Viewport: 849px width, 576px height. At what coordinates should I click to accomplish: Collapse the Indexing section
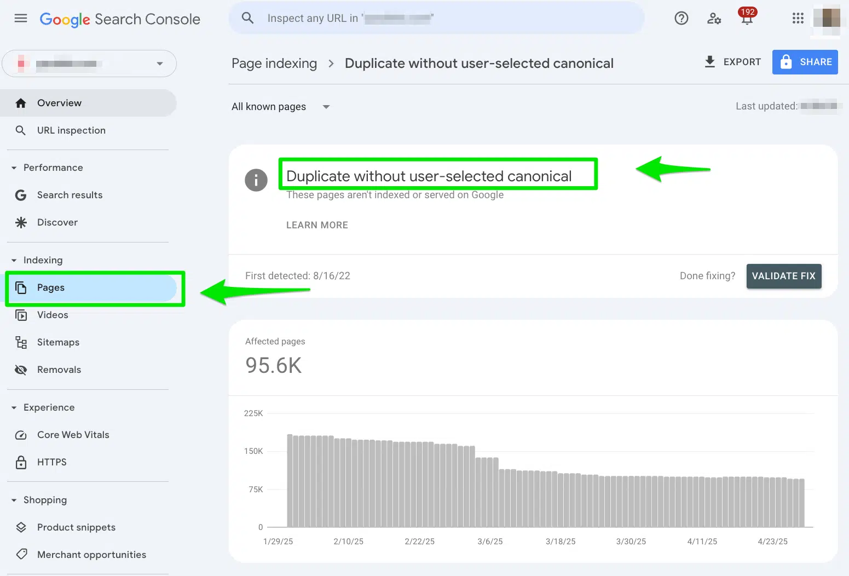point(14,260)
